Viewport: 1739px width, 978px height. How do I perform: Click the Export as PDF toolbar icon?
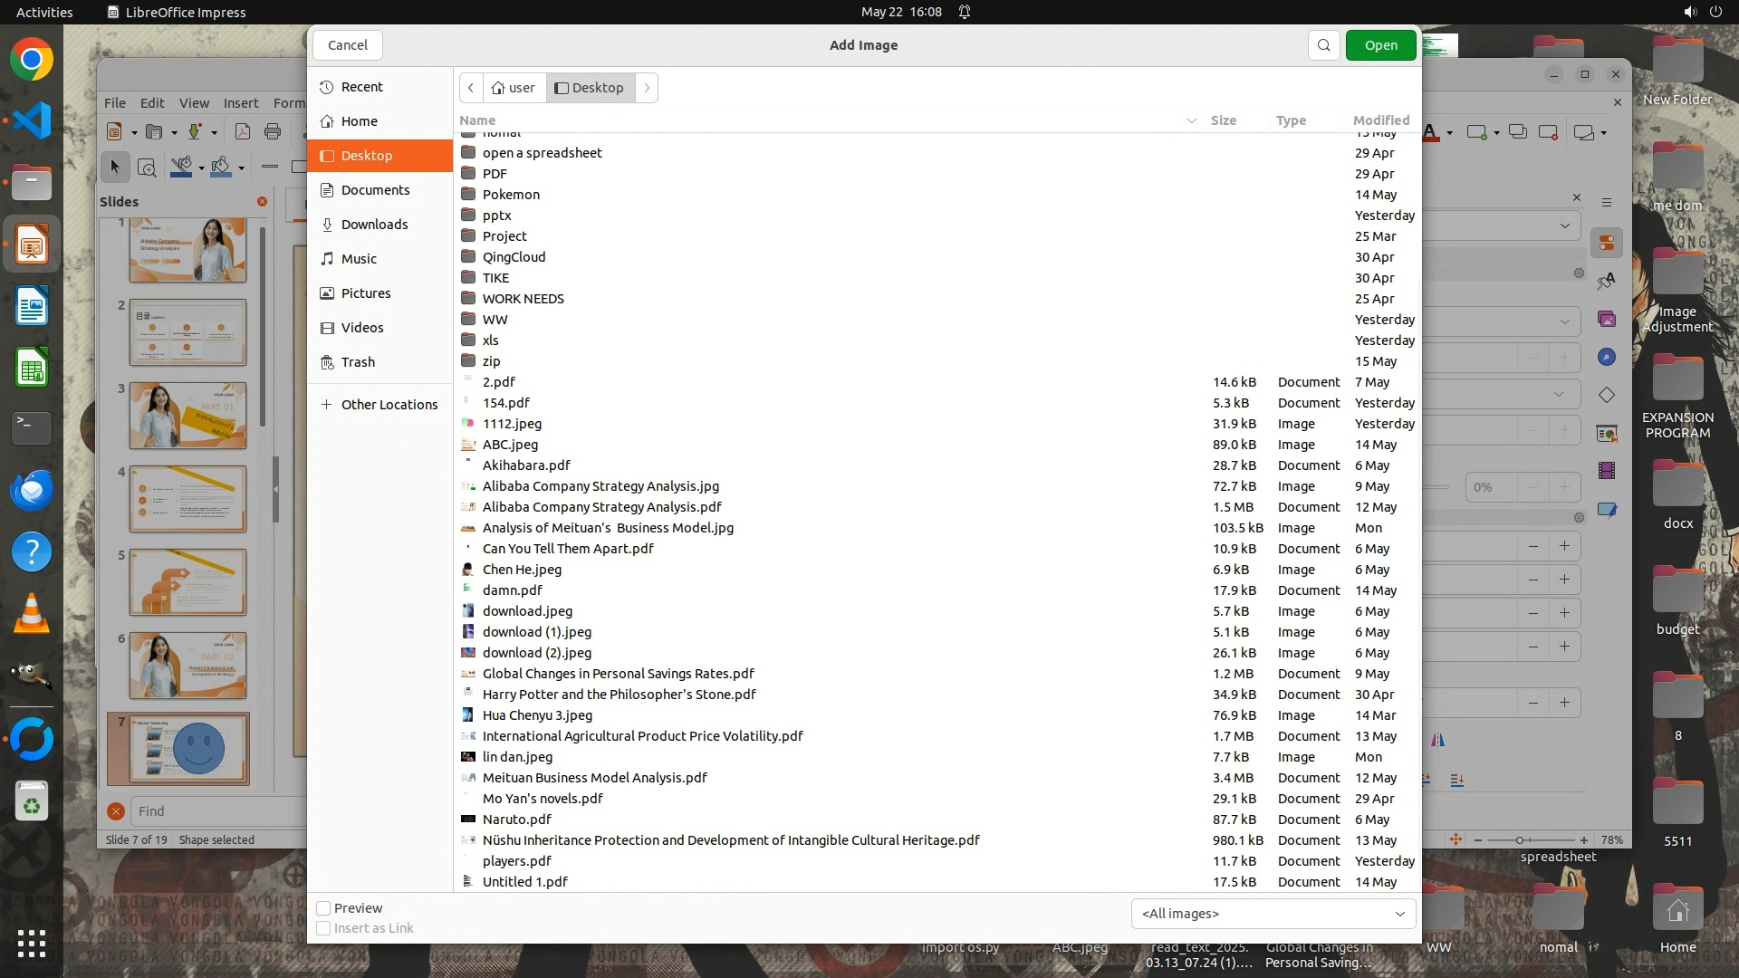point(242,132)
